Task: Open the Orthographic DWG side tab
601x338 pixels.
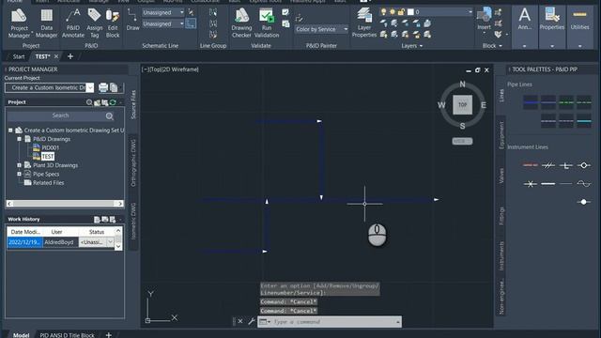Action: click(133, 162)
